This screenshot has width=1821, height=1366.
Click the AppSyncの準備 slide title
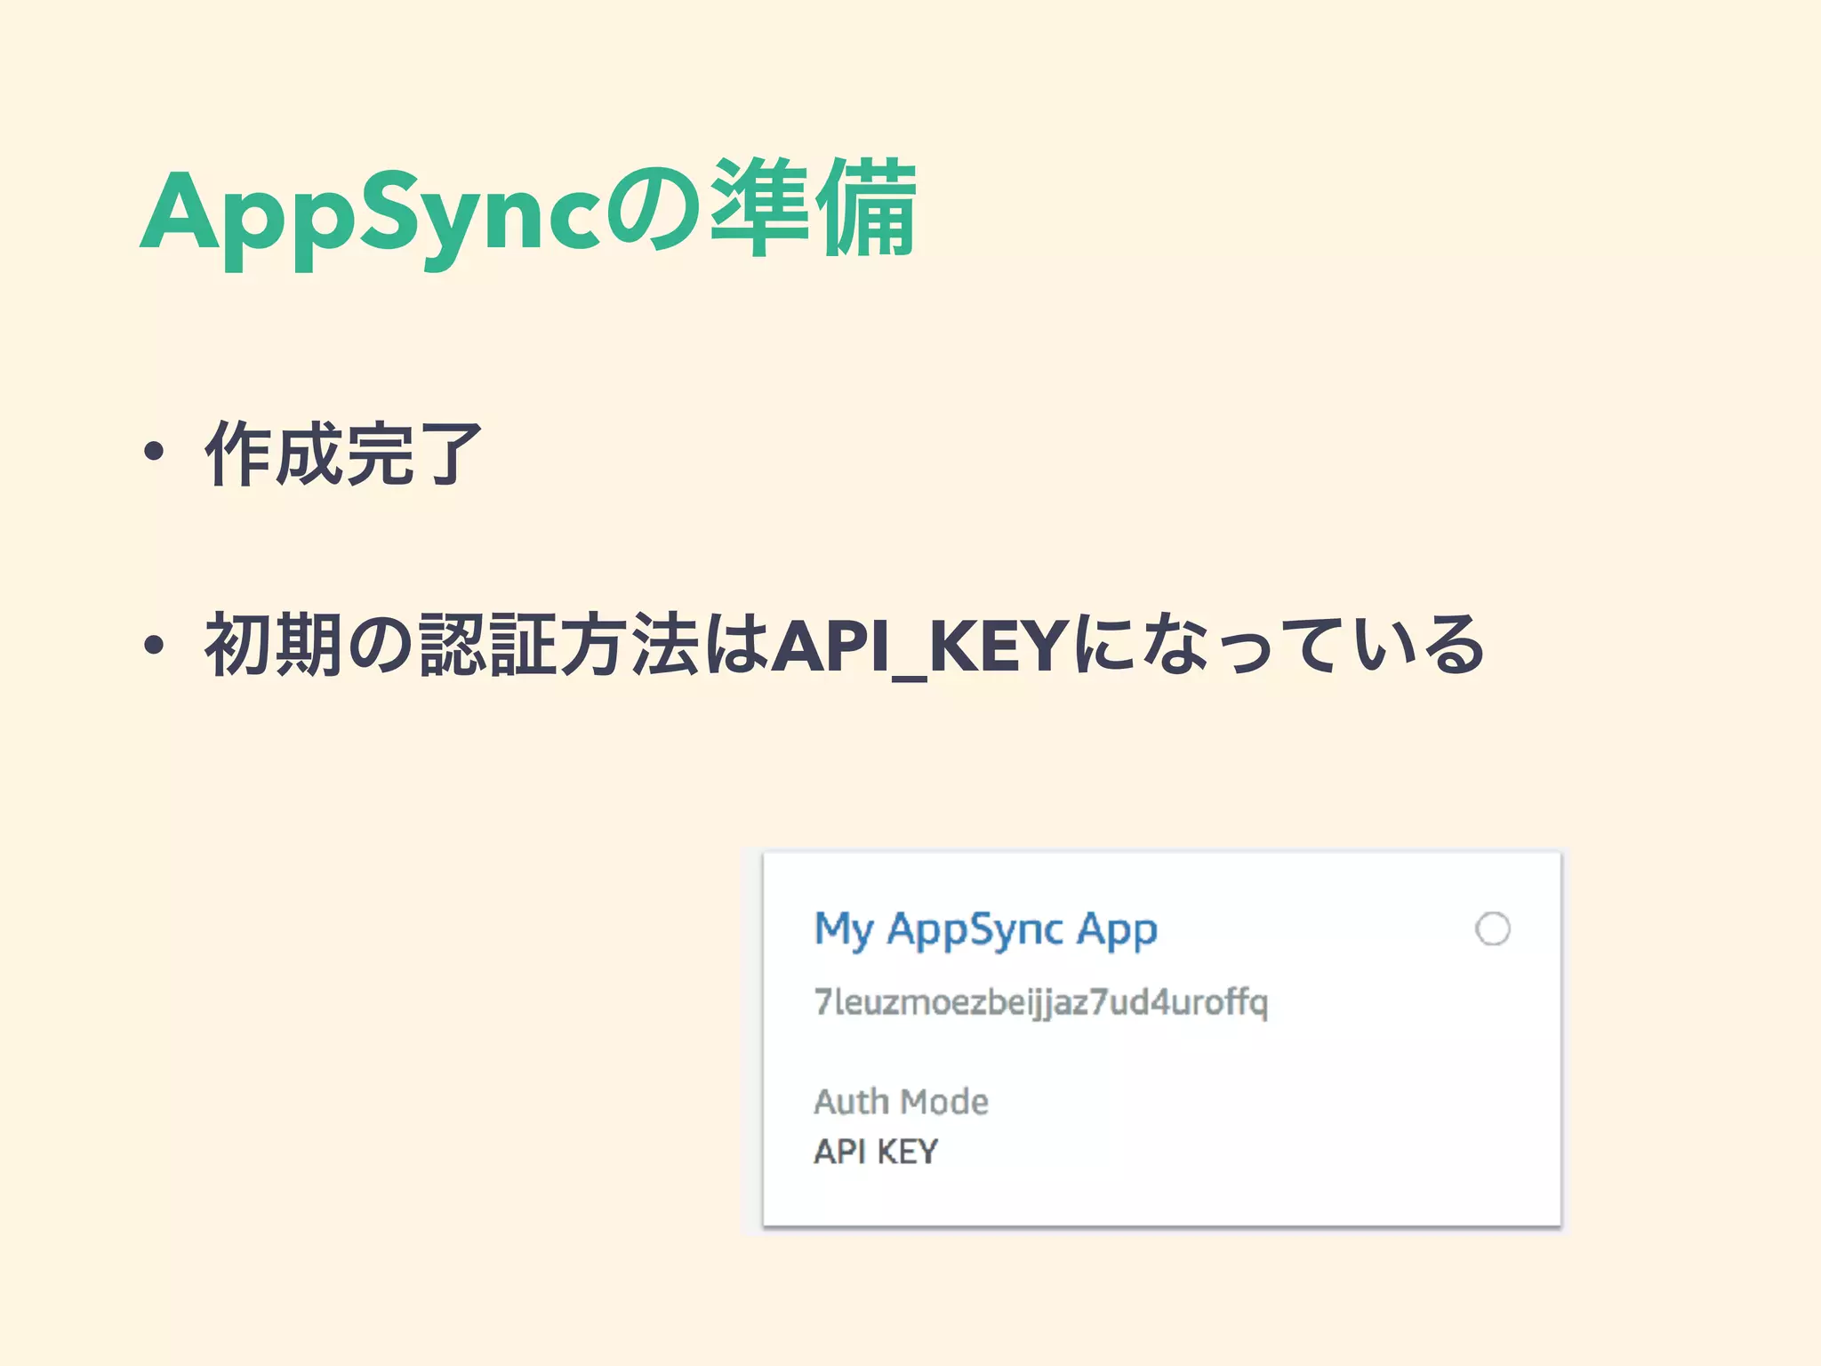529,213
